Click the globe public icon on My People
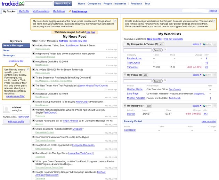This screenshot has width=219, height=180. coord(204,75)
